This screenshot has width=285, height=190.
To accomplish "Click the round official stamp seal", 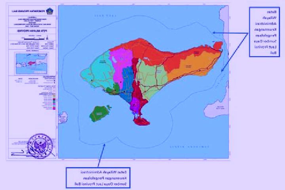I will 40,146.
